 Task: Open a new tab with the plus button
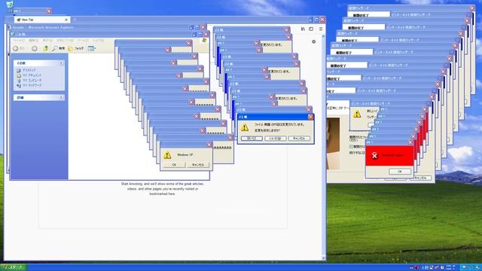[x=75, y=20]
